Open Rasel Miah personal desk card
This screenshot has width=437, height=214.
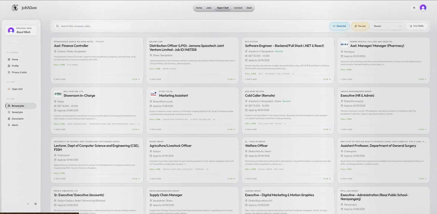point(21,30)
